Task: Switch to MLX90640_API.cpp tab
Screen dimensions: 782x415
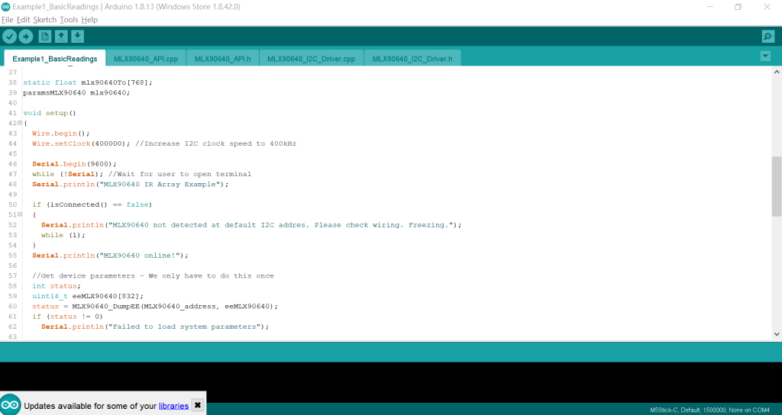Action: pos(146,59)
